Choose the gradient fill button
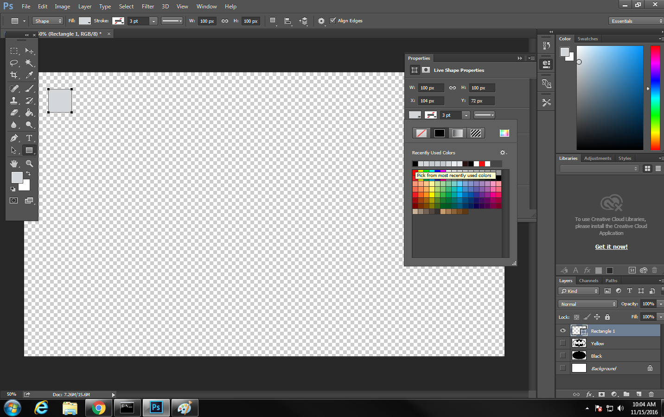664x417 pixels. click(457, 133)
